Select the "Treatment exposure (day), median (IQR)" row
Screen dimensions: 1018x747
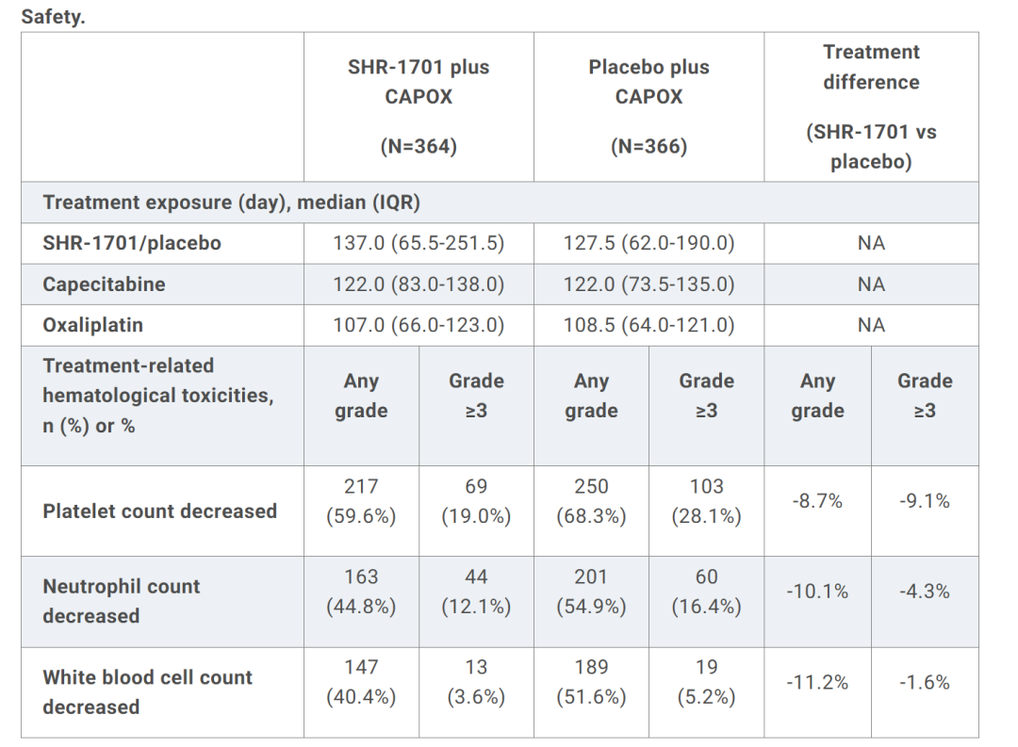tap(232, 202)
